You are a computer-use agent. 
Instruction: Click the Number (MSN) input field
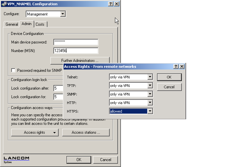point(76,51)
